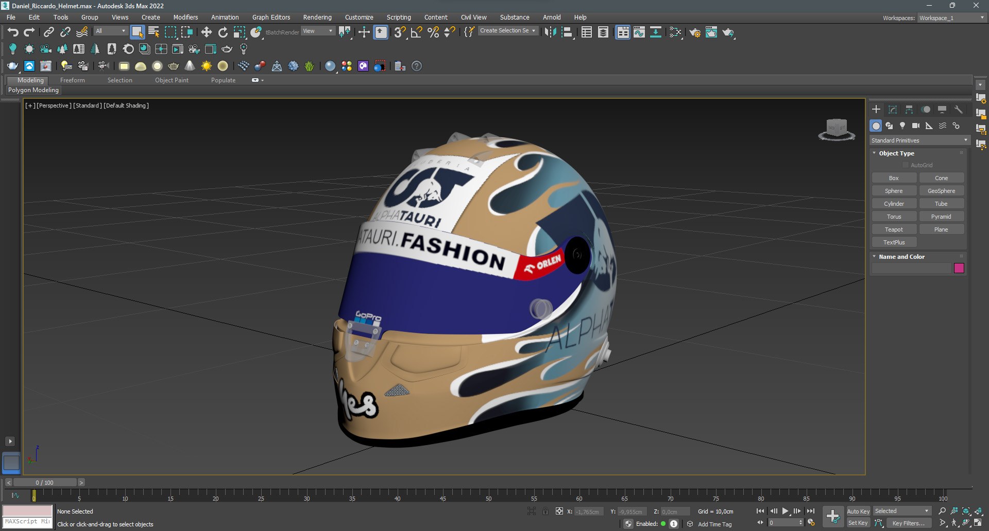Click the viewport ViewCube
The width and height of the screenshot is (989, 531).
837,129
